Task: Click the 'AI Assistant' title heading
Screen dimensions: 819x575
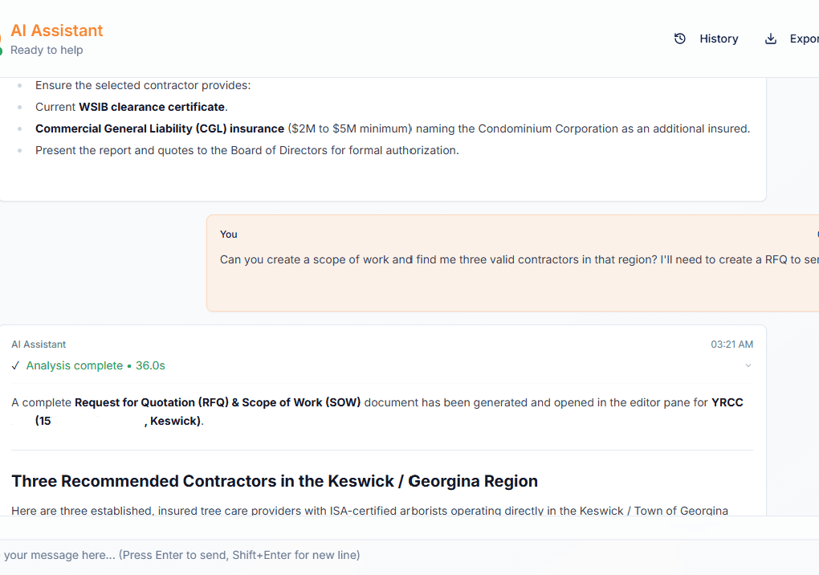Action: pos(56,31)
